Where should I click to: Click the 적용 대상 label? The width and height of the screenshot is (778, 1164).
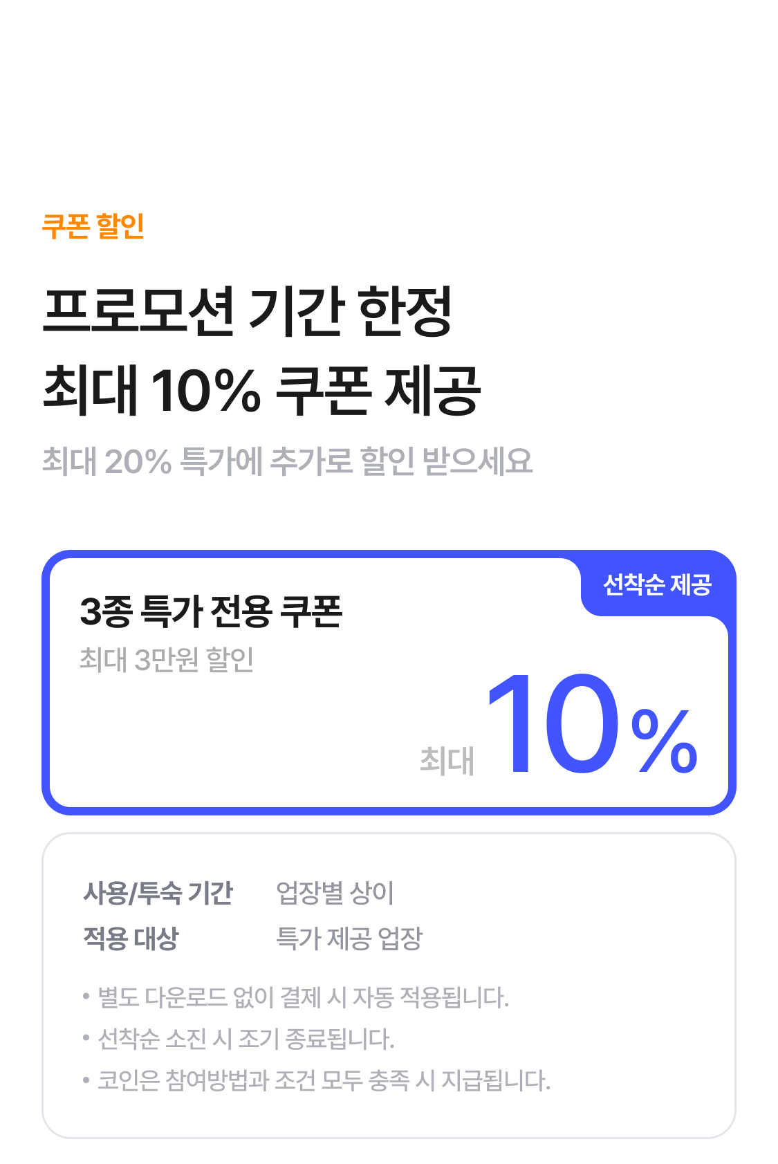coord(131,939)
